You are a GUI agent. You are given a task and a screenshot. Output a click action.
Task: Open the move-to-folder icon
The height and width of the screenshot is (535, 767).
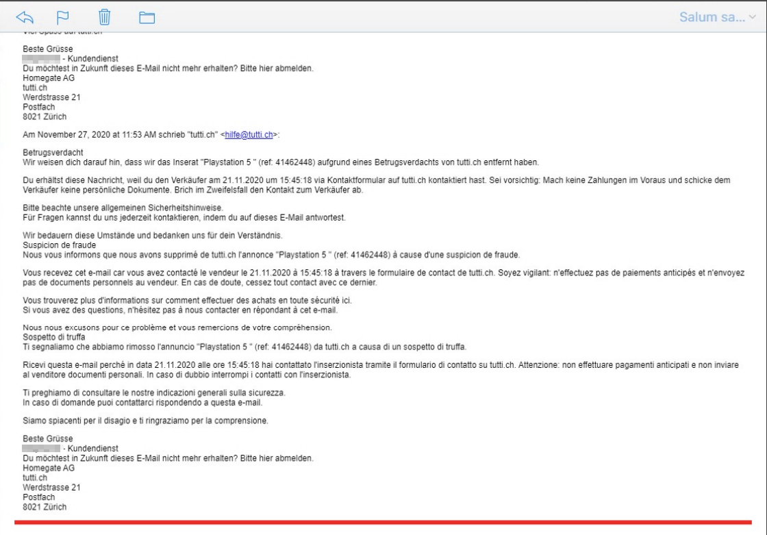(x=147, y=17)
